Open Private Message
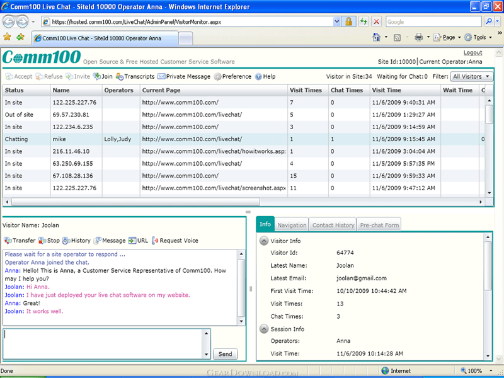Image resolution: width=504 pixels, height=378 pixels. click(x=184, y=76)
